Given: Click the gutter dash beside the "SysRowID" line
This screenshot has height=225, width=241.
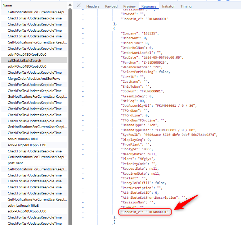Looking at the screenshot, I should point(83,135).
